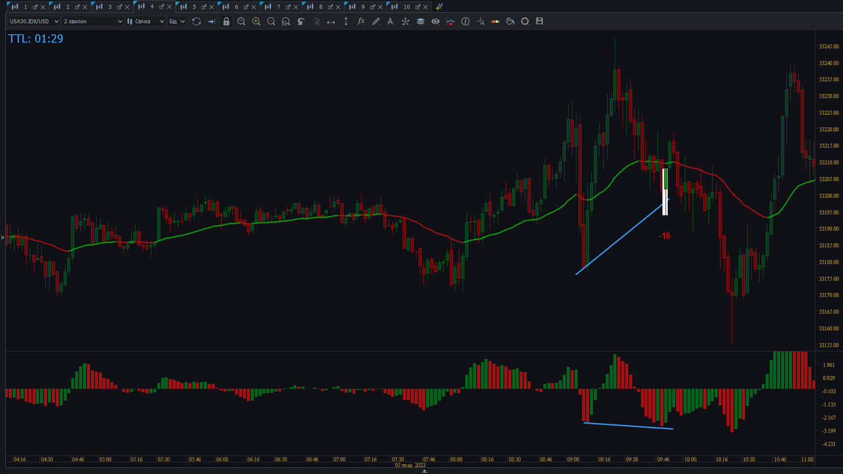Save the chart with the floppy icon

[540, 22]
